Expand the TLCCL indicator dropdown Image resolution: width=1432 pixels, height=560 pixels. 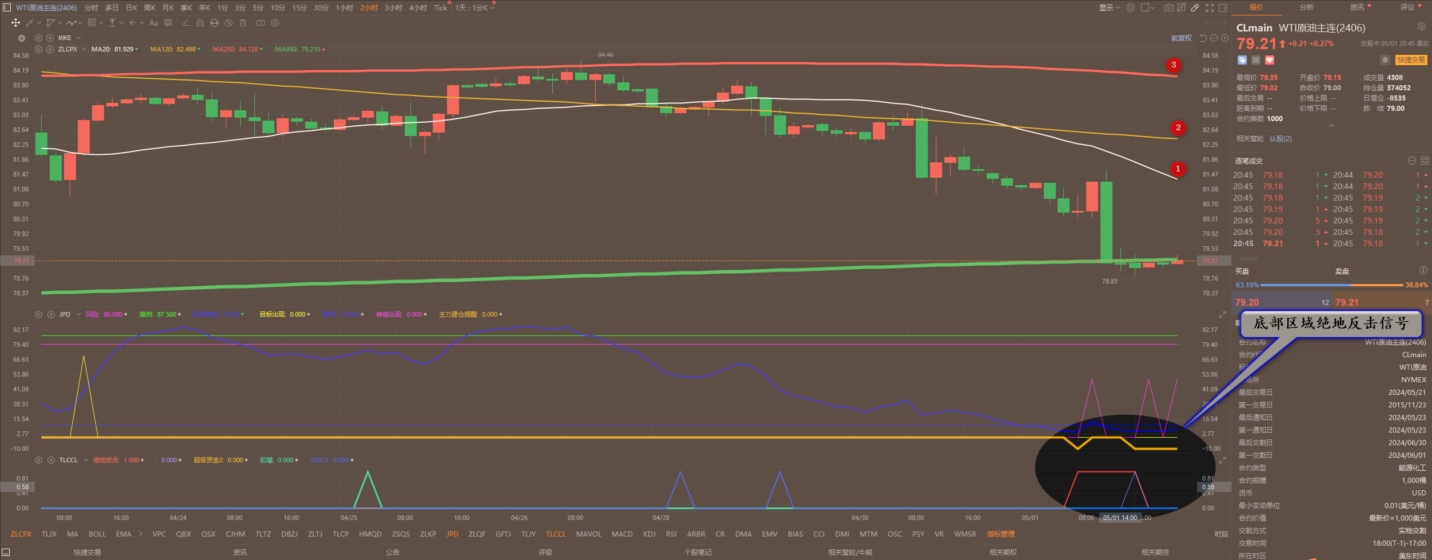[x=86, y=460]
